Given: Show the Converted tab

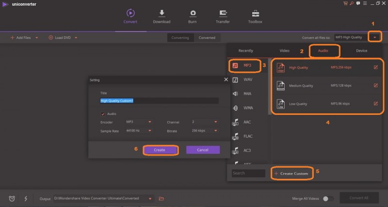Looking at the screenshot, I should [x=207, y=38].
